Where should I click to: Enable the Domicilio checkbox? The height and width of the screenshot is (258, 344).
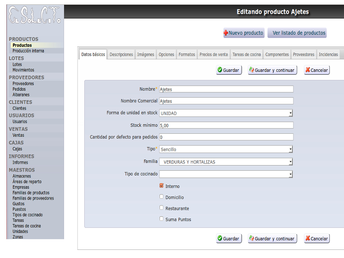click(162, 197)
